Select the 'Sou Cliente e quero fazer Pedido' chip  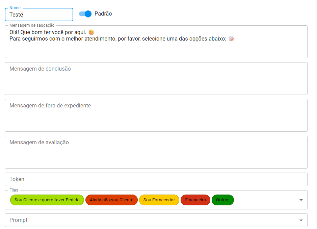click(x=47, y=200)
